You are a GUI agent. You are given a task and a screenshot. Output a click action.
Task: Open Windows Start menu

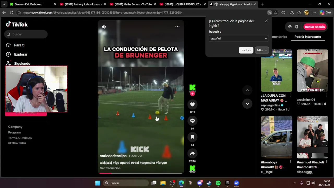point(98,183)
